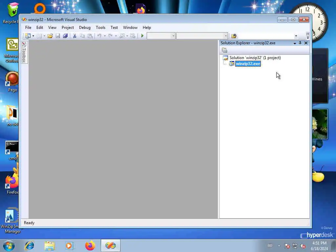Open the Find combo box dropdown arrow

tap(296, 36)
